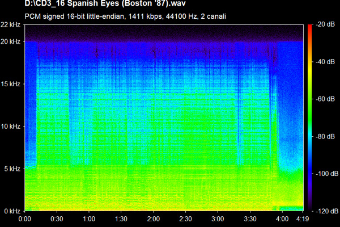Click the '0:30' time axis label
This screenshot has height=227, width=340.
point(57,218)
